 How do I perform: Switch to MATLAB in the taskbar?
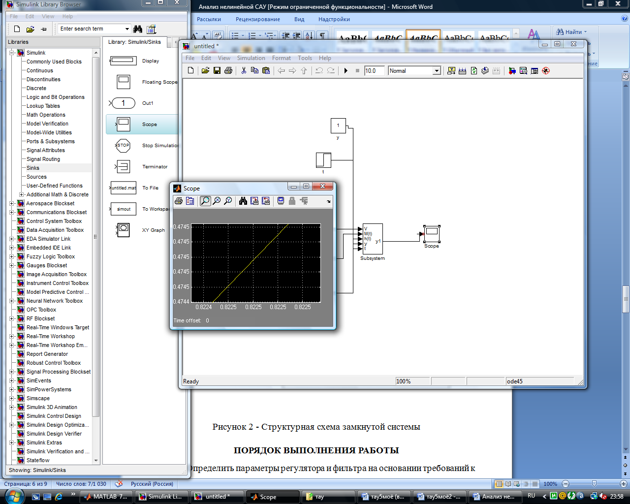pos(107,497)
